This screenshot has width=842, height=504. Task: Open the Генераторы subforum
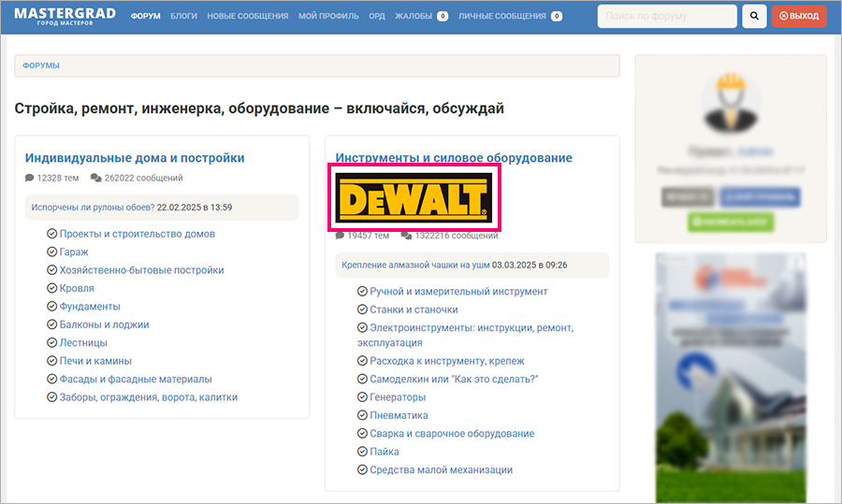(x=398, y=397)
